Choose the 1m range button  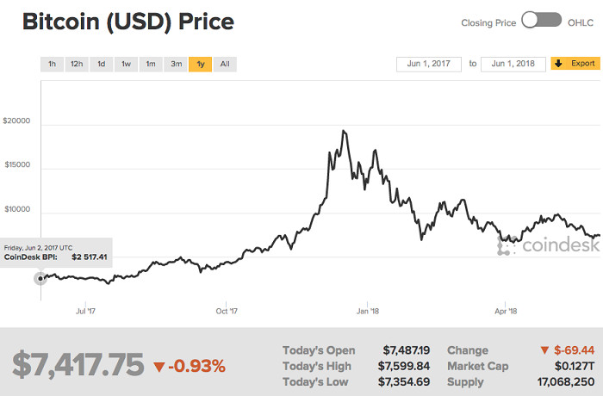pyautogui.click(x=151, y=65)
